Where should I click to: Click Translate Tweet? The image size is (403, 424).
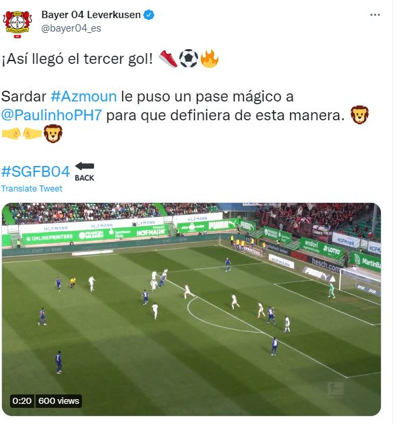(x=32, y=188)
